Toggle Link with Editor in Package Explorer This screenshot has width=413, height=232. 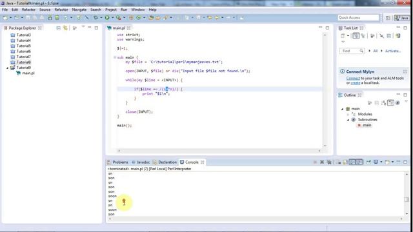65,28
